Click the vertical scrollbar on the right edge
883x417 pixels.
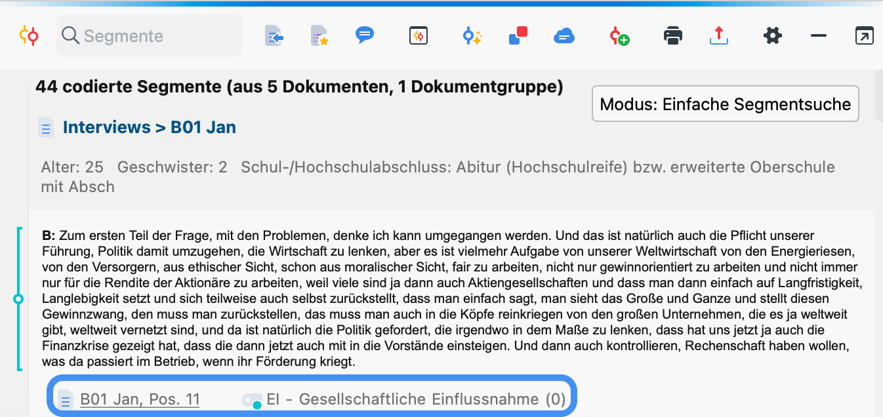[879, 97]
